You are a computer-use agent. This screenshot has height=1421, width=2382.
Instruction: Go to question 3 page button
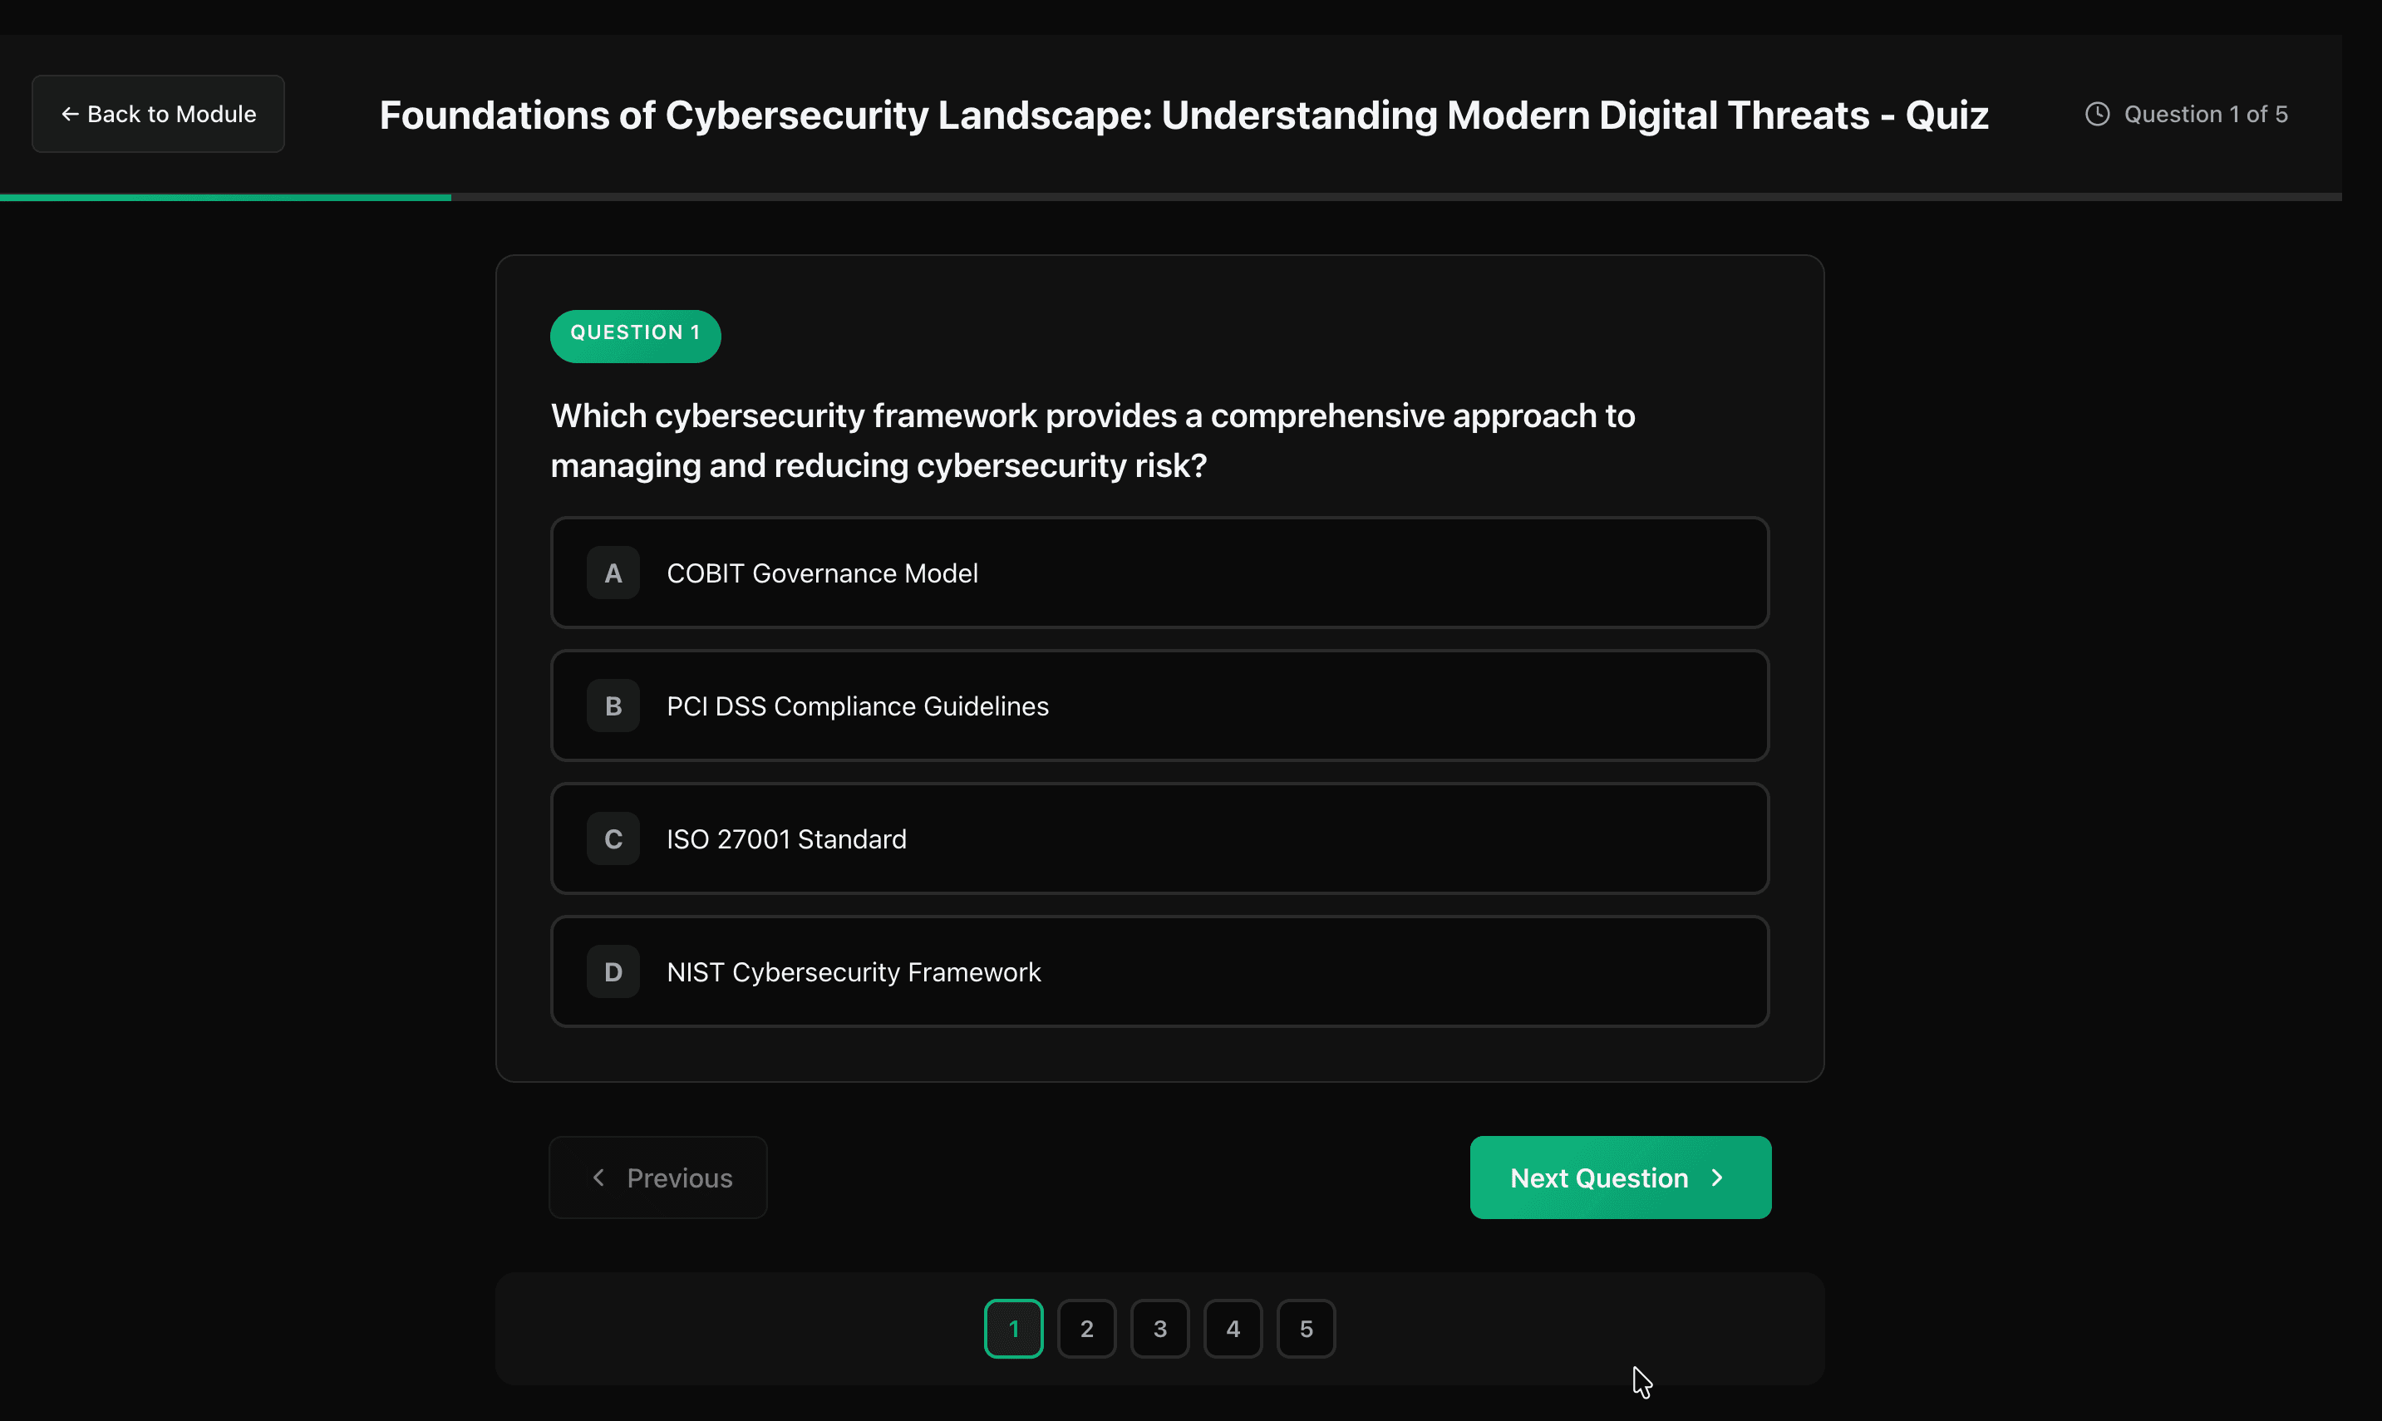[1159, 1329]
